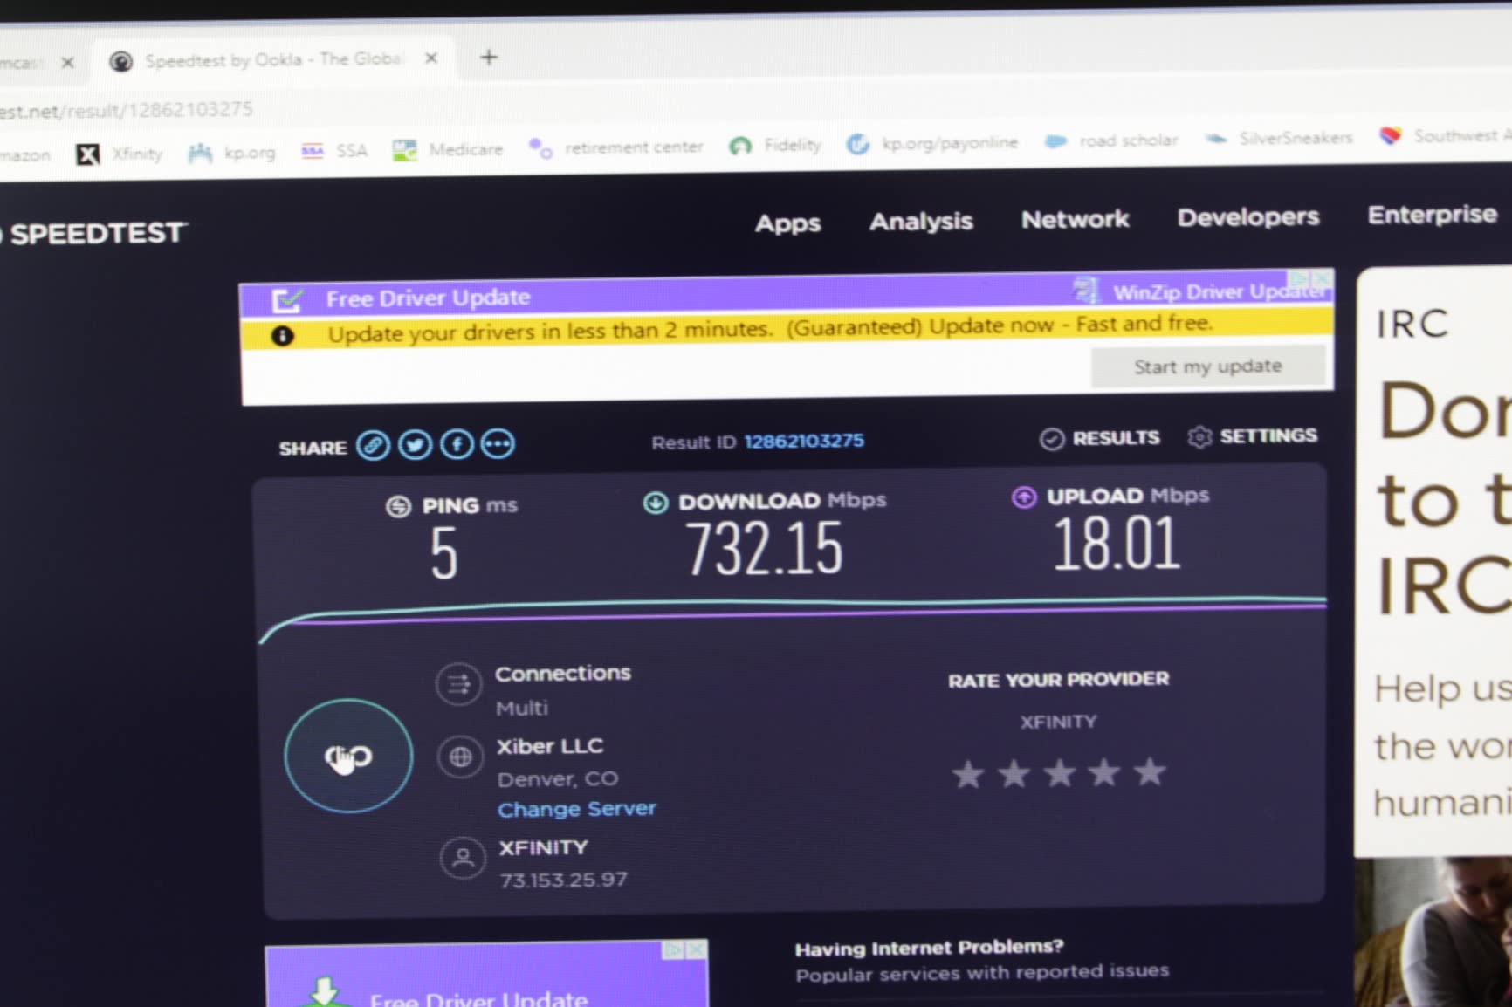Open SilverSneakers bookmark

(1280, 138)
